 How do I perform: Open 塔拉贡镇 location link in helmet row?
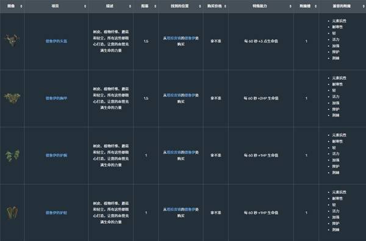[174, 38]
